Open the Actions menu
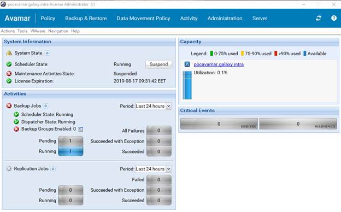Image resolution: width=341 pixels, height=212 pixels. pos(8,31)
